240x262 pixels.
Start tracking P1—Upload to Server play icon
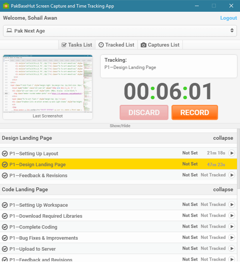click(232, 249)
